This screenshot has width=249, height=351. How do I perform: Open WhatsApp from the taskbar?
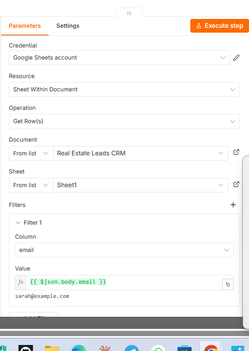[158, 348]
